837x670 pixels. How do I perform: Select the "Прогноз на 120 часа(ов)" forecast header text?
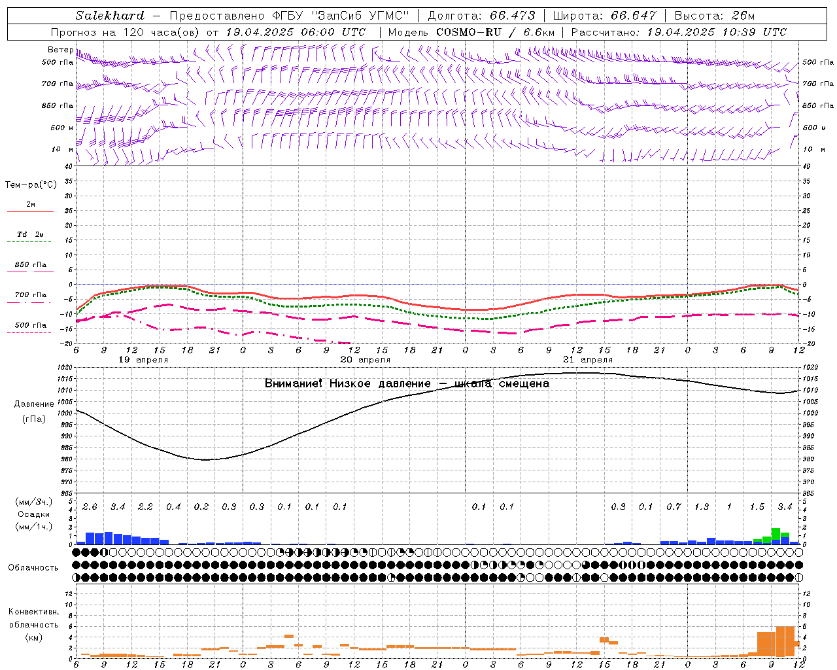[x=126, y=32]
